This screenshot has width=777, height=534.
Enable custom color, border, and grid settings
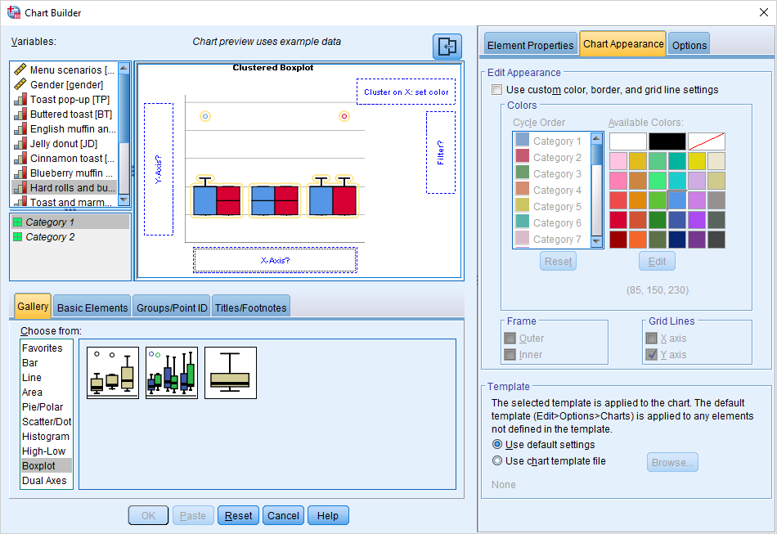pyautogui.click(x=496, y=90)
